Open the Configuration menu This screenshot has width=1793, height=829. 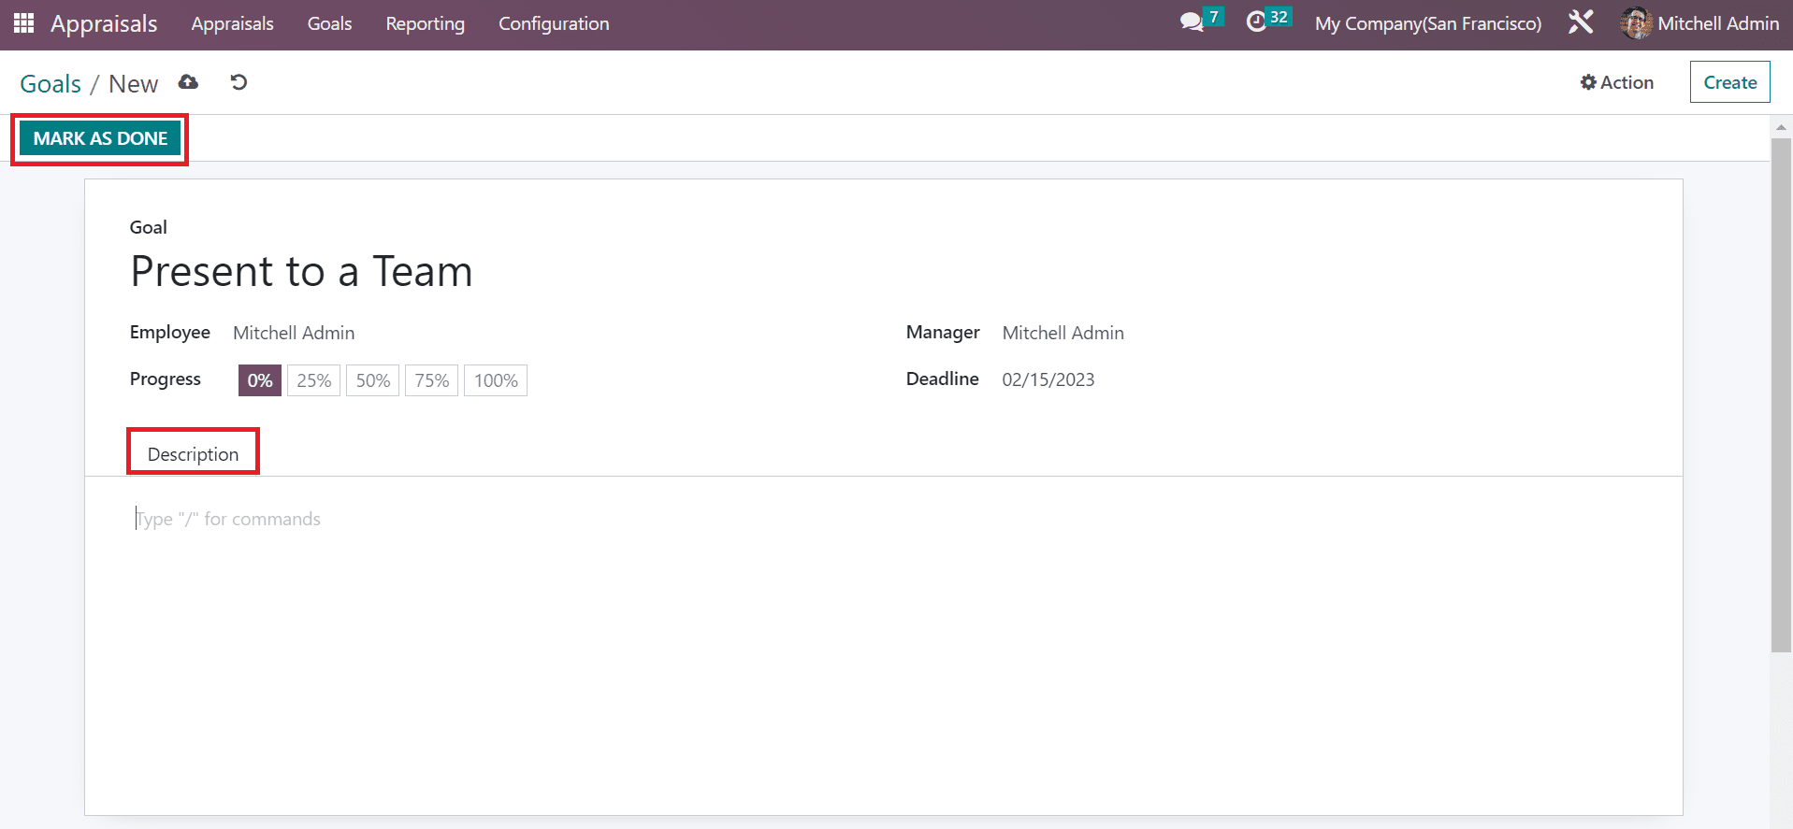[x=554, y=24]
